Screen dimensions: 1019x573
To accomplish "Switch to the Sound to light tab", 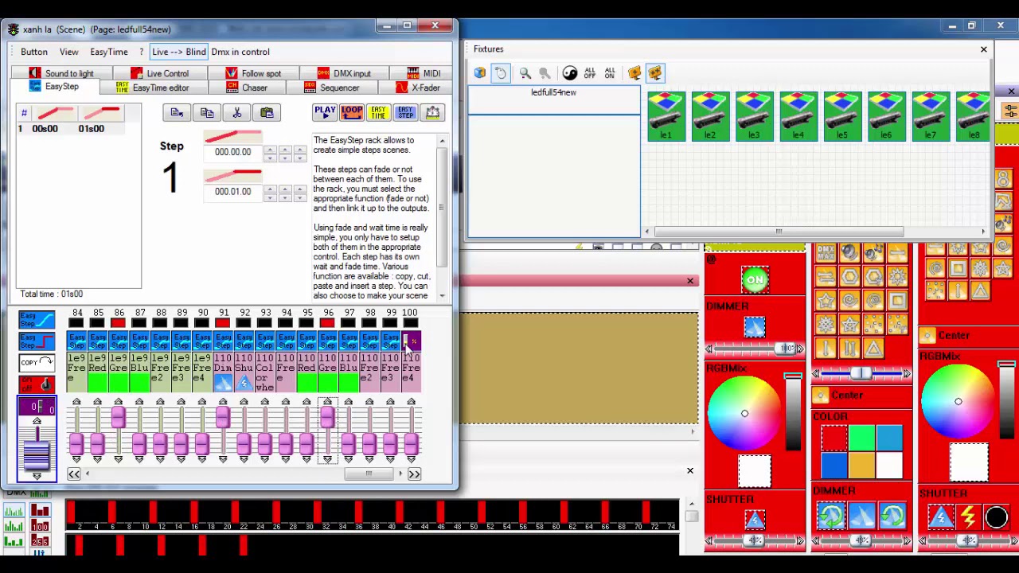I will [x=61, y=73].
